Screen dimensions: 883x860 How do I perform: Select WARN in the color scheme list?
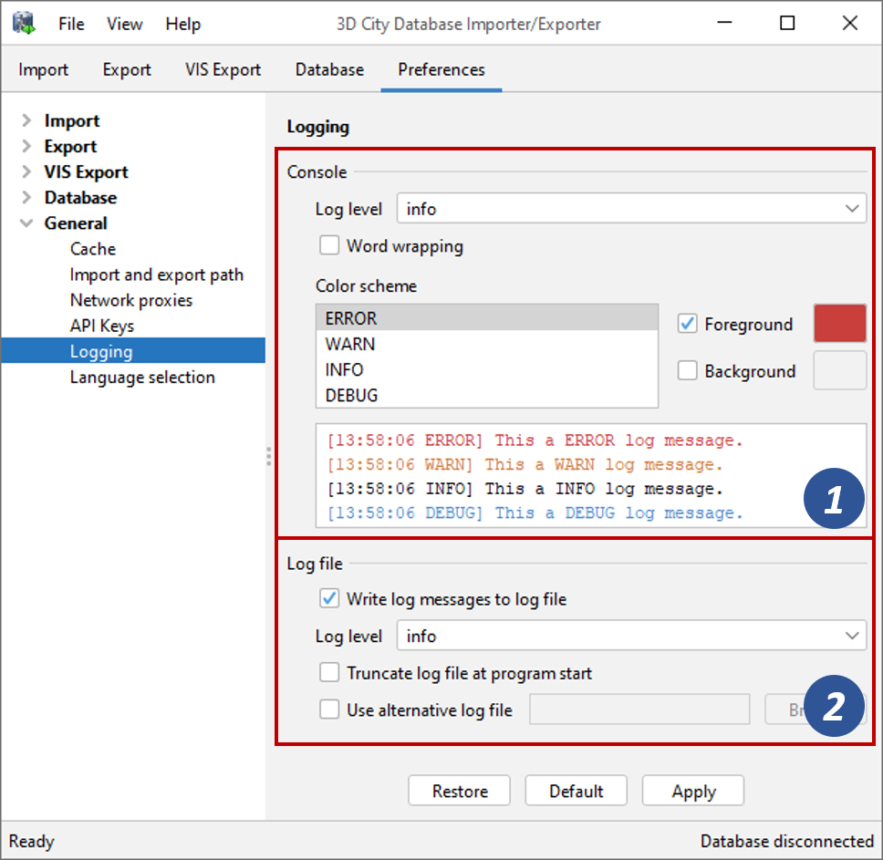(x=486, y=344)
